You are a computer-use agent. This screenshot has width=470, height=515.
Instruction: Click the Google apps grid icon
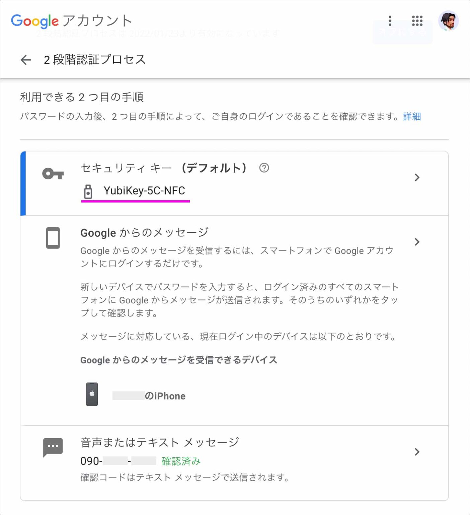(x=417, y=21)
